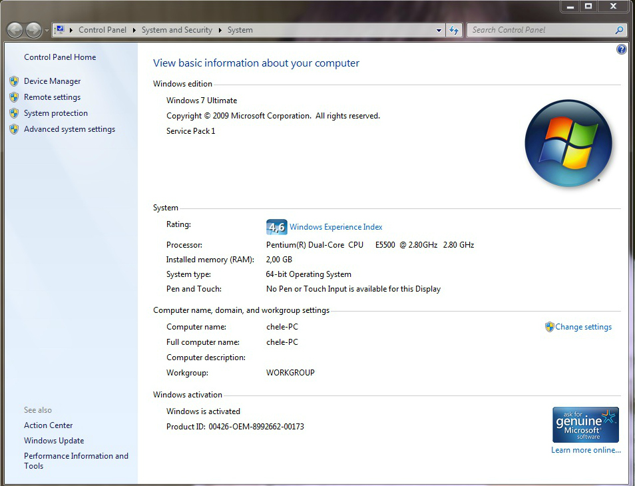Image resolution: width=635 pixels, height=486 pixels.
Task: Click the Change settings link
Action: 583,327
